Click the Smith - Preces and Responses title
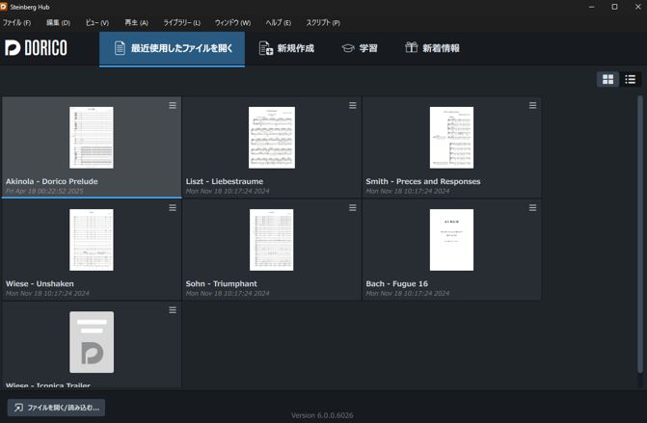 click(423, 181)
